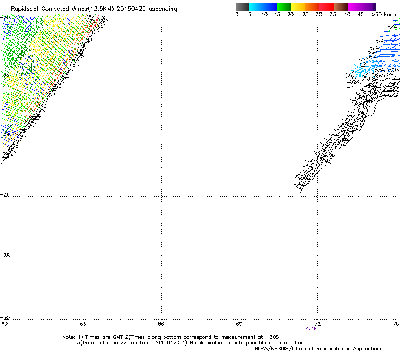Click the blue 5–15 knots legend segment
The width and height of the screenshot is (400, 352).
(x=263, y=6)
